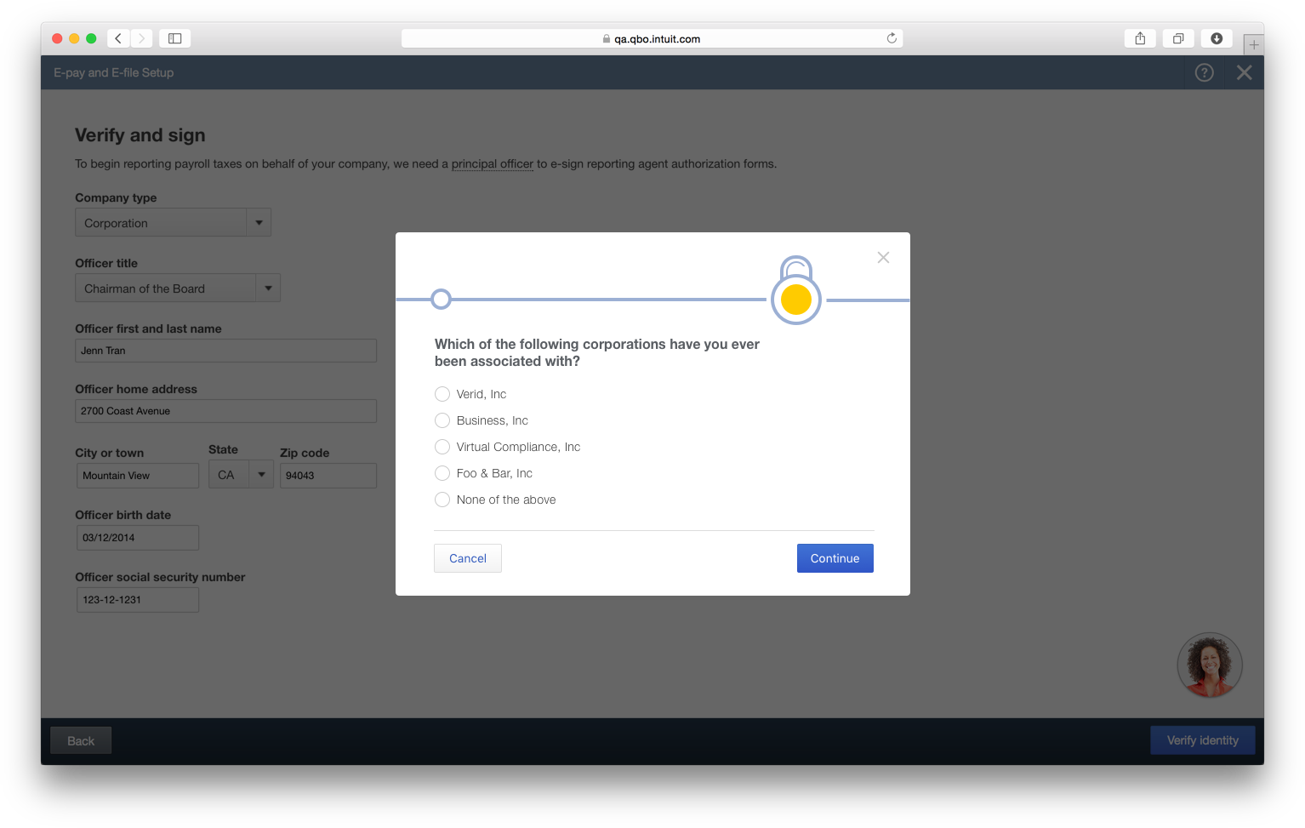The image size is (1305, 828).
Task: Expand the Officer title dropdown arrow
Action: tap(268, 288)
